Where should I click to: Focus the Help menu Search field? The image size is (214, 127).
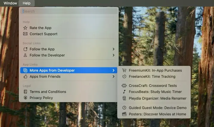pos(69,11)
